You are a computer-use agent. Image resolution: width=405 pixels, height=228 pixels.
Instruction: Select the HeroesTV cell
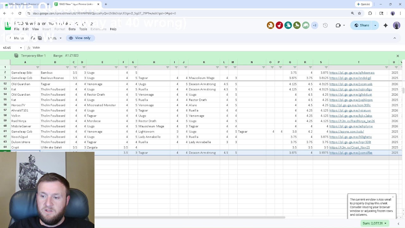pos(25,105)
